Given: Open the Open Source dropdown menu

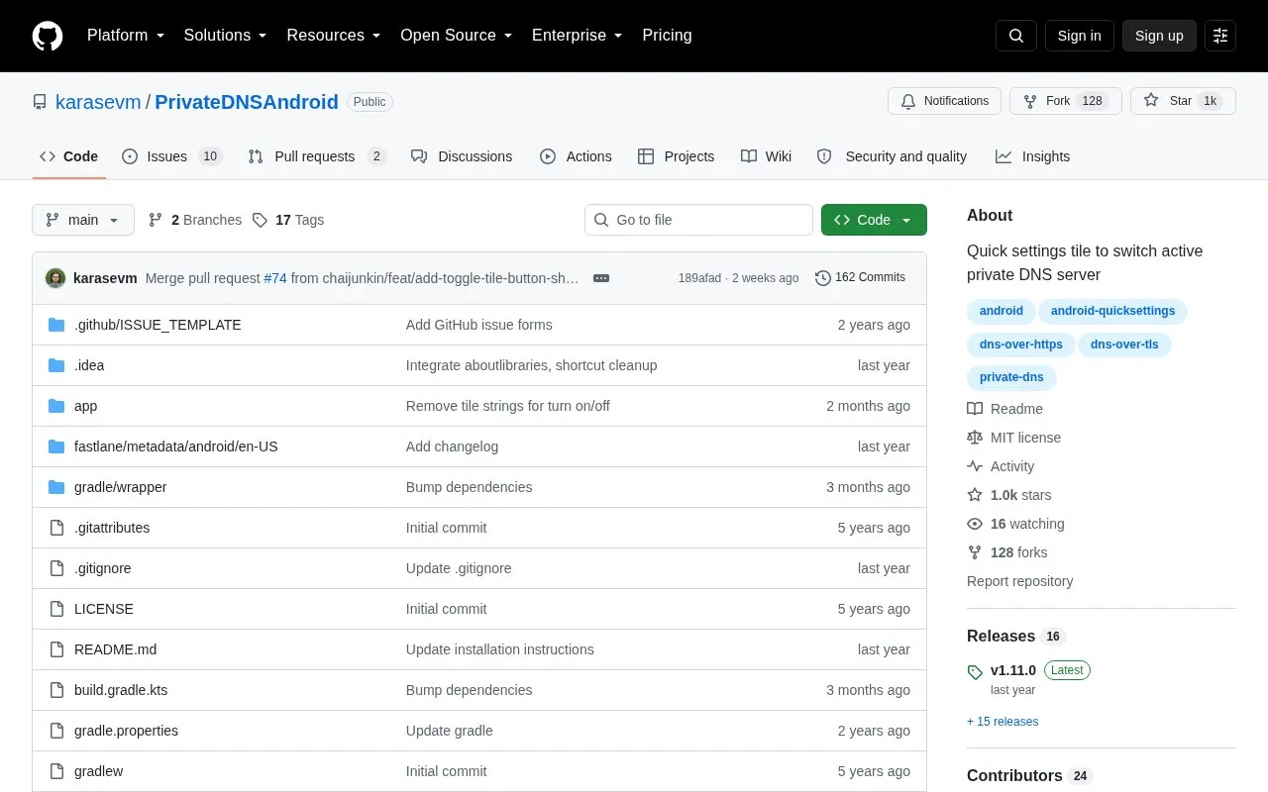Looking at the screenshot, I should [457, 36].
